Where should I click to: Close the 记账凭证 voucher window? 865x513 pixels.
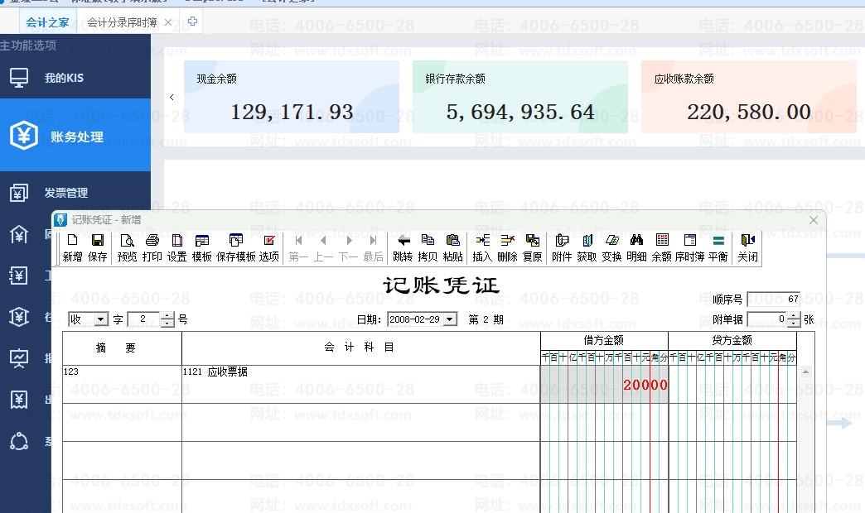pyautogui.click(x=814, y=219)
